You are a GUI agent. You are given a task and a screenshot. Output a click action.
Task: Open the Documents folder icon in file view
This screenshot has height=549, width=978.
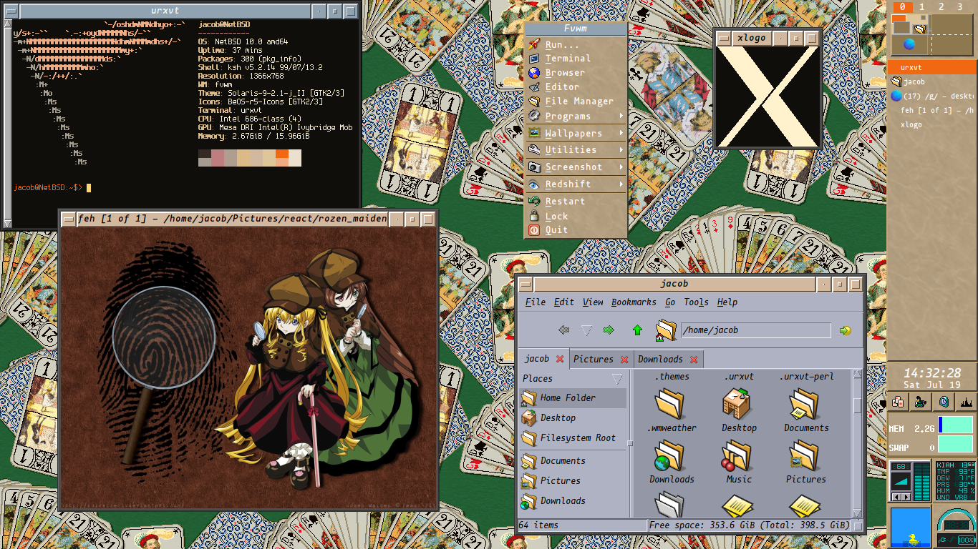tap(805, 405)
